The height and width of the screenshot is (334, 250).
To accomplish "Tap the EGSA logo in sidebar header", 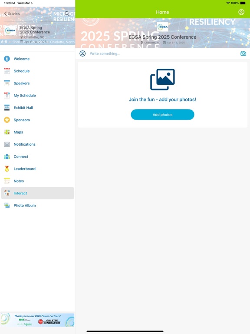I will [10, 30].
